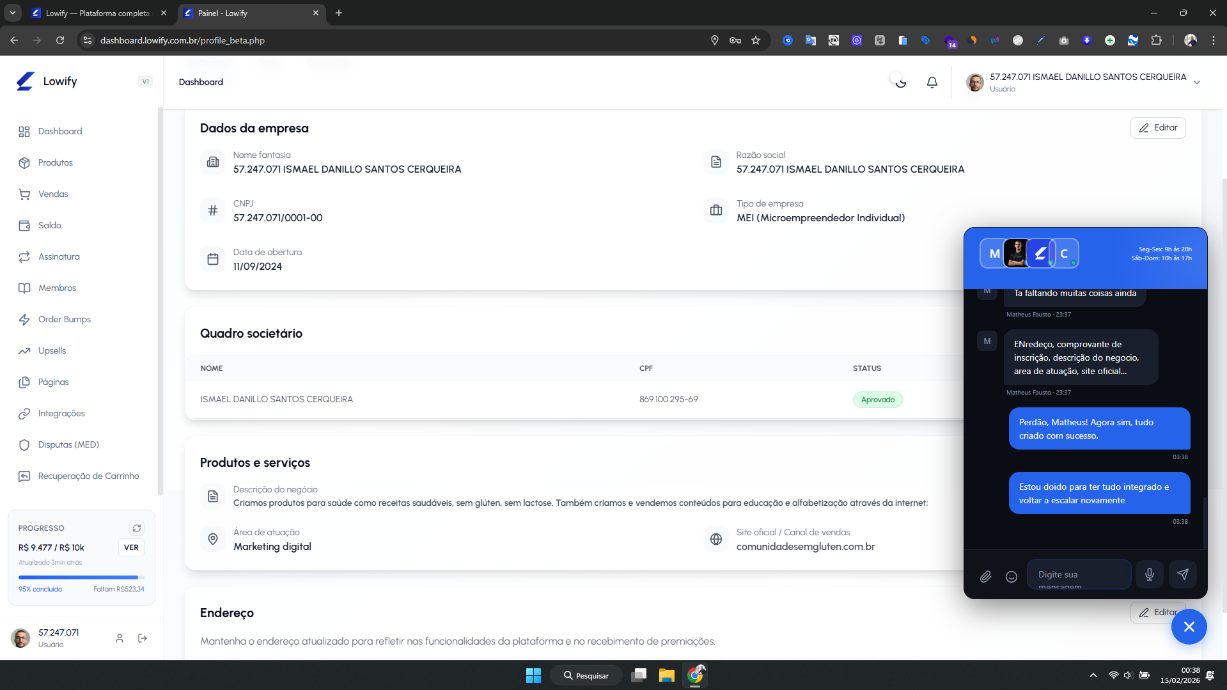Toggle dark mode with the moon icon

click(x=900, y=82)
